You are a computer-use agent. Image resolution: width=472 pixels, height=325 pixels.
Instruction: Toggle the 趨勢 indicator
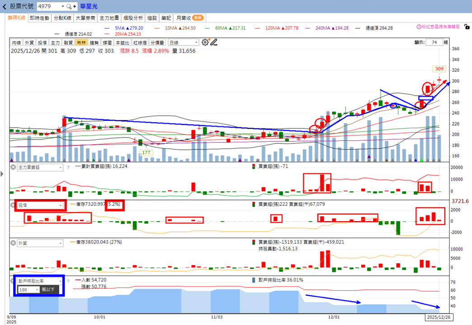click(x=94, y=43)
